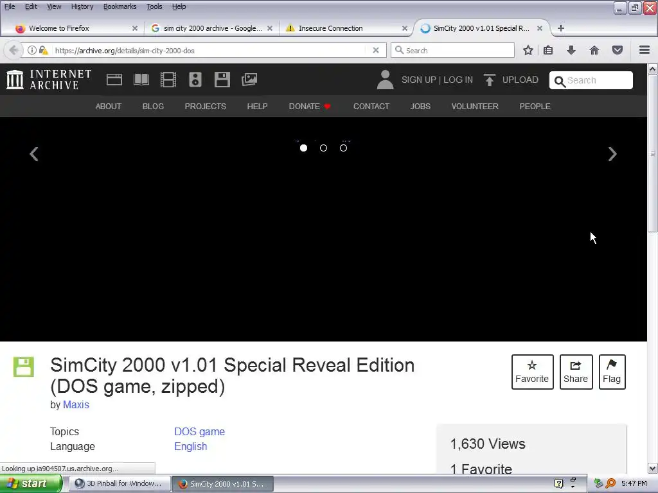The image size is (658, 493).
Task: Open the History menu
Action: pos(82,6)
